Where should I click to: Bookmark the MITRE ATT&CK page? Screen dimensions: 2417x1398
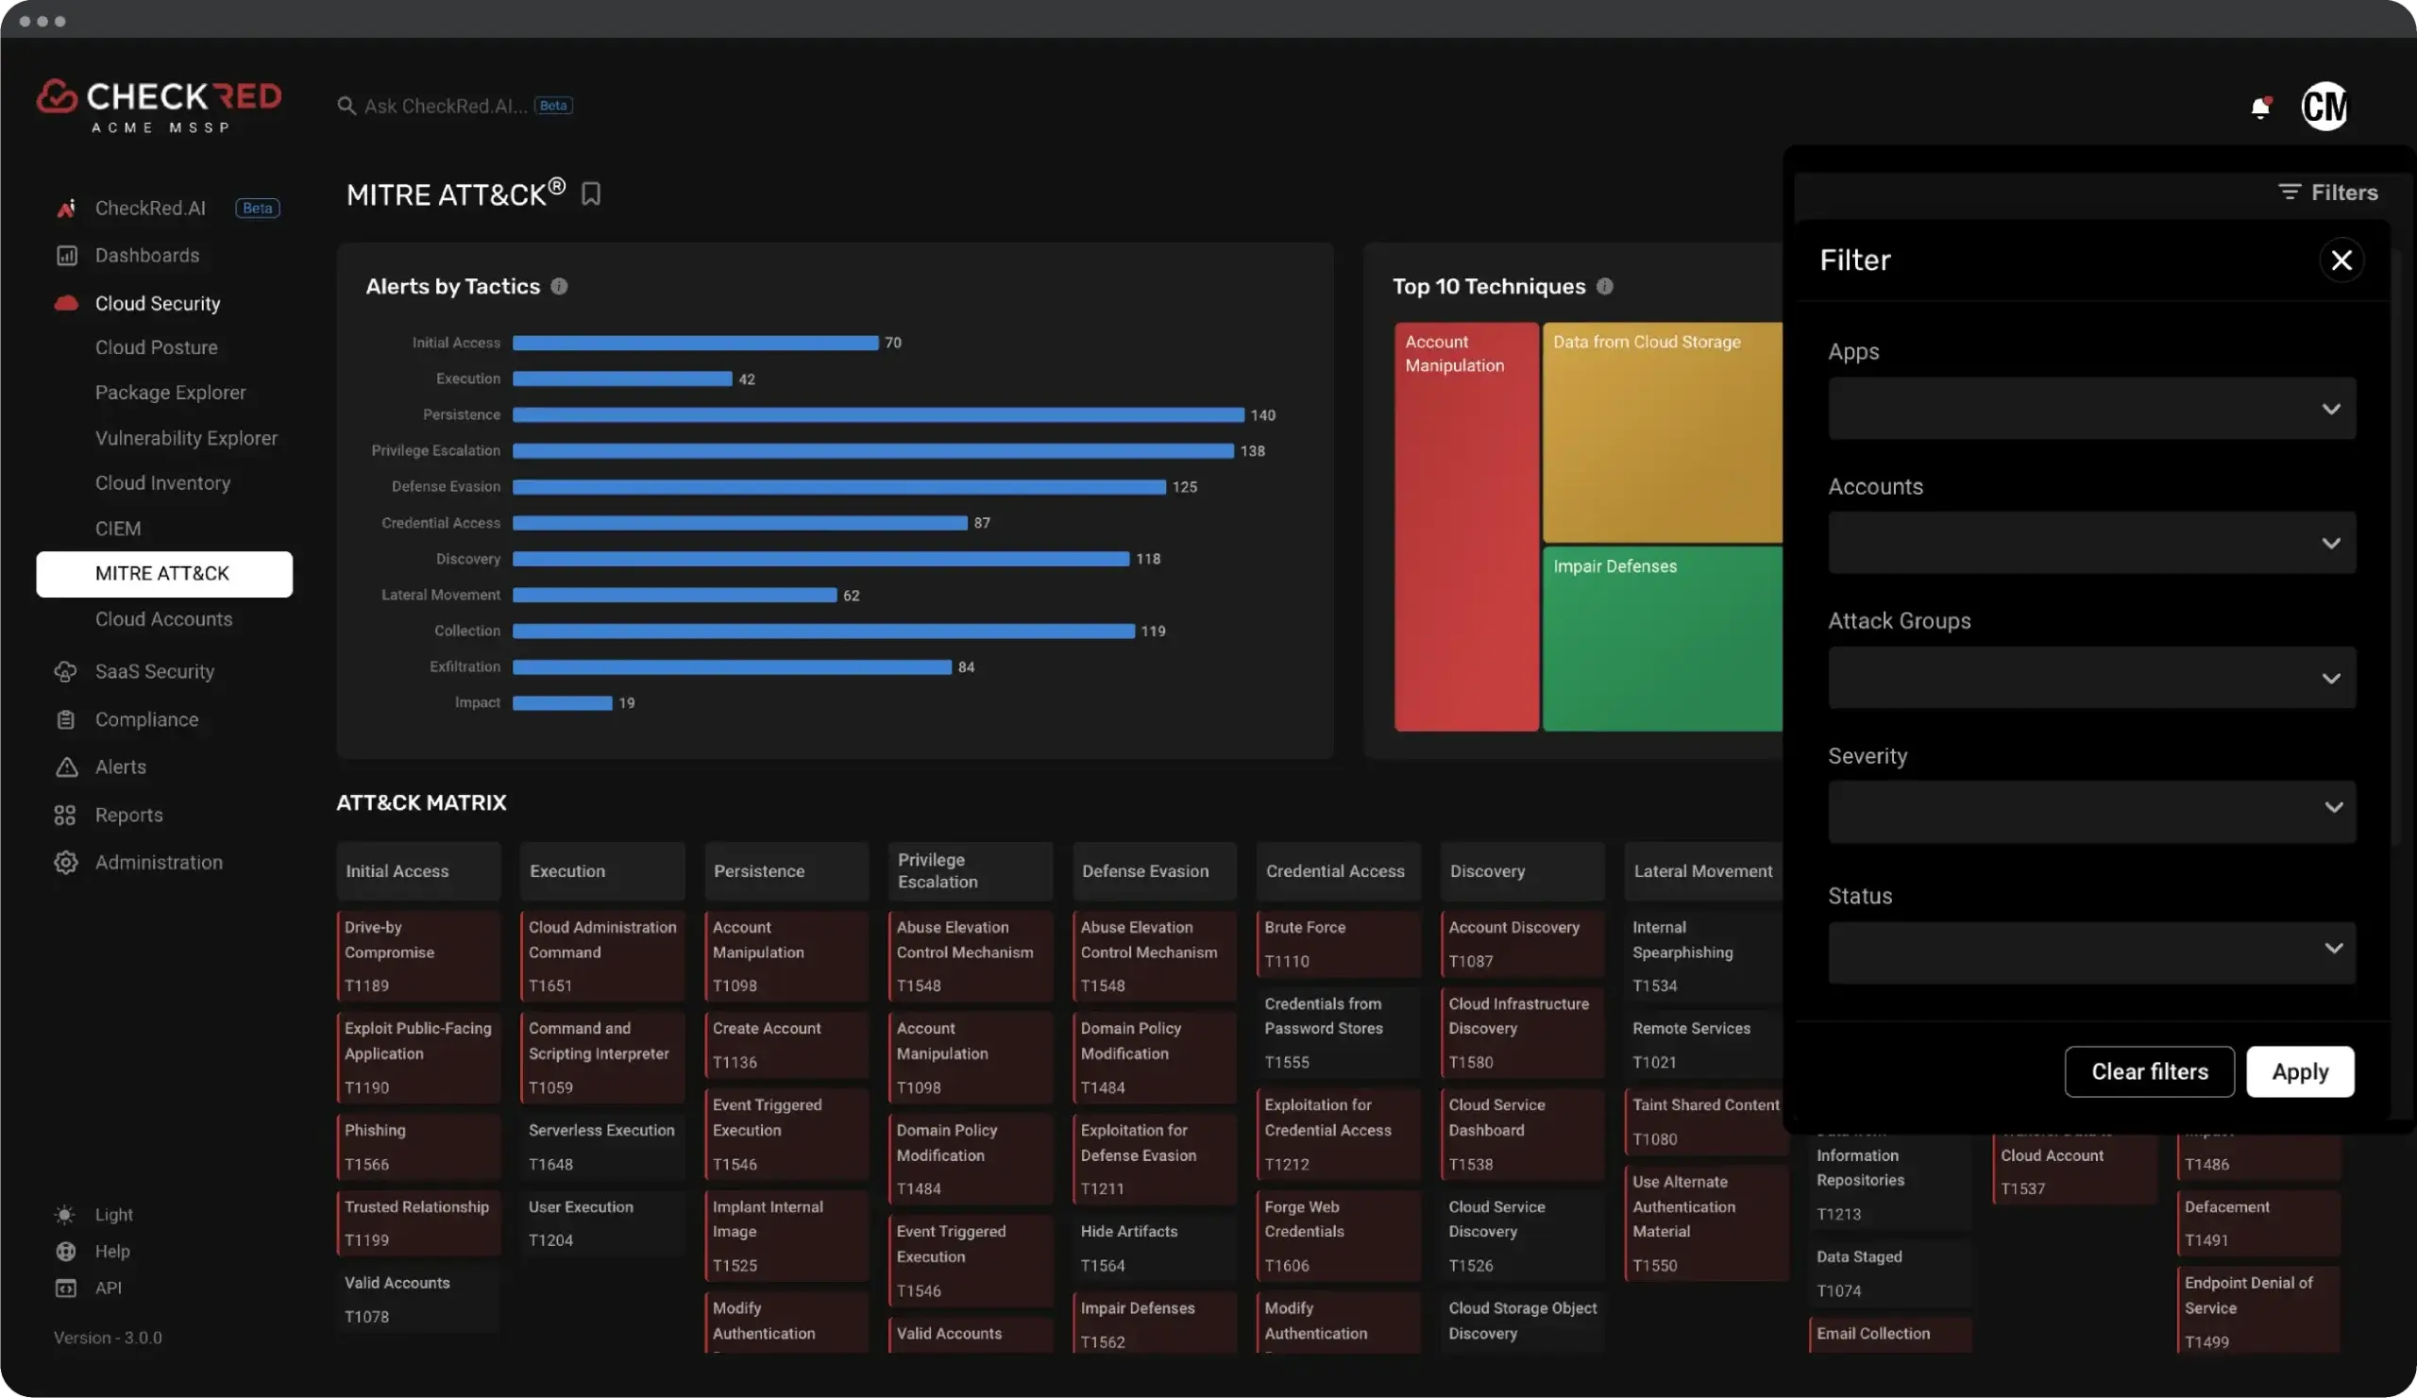click(591, 194)
